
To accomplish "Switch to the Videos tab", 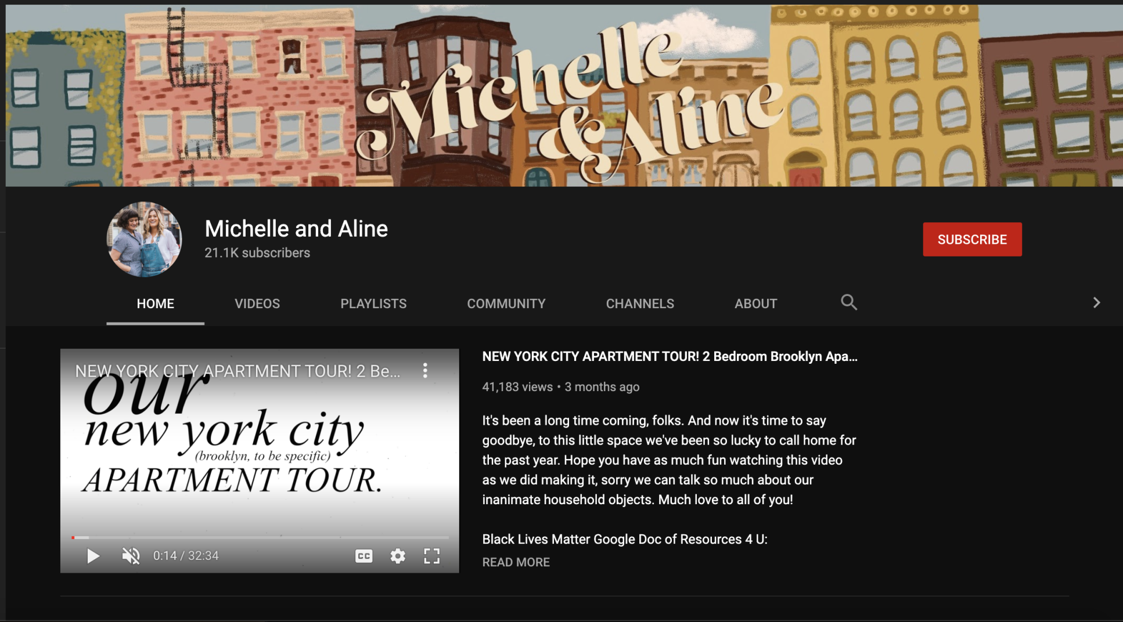I will pyautogui.click(x=257, y=303).
